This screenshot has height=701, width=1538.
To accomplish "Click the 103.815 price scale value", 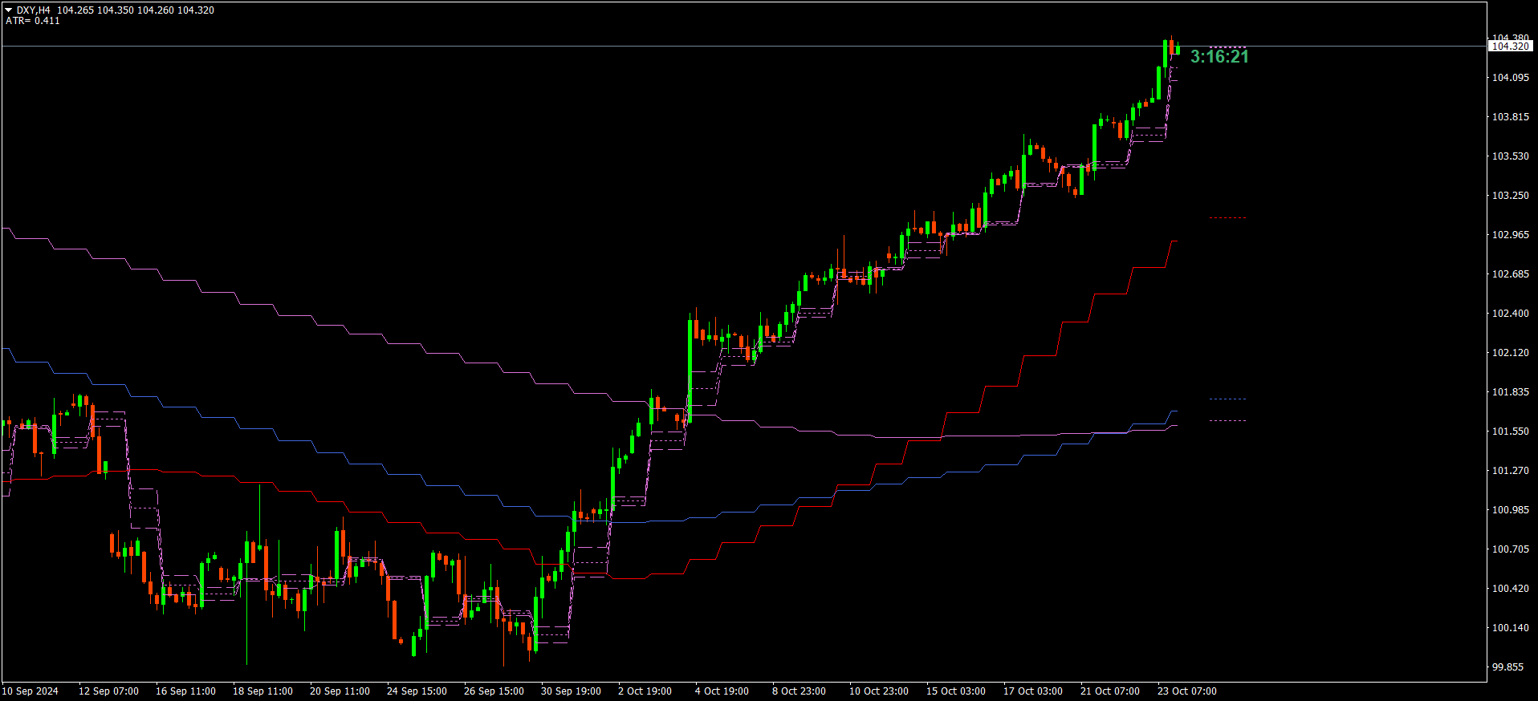I will coord(1510,117).
